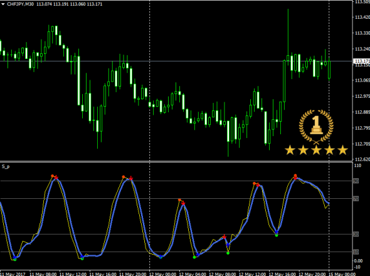Select the rightmost gold star
The image size is (370, 276).
click(x=342, y=150)
